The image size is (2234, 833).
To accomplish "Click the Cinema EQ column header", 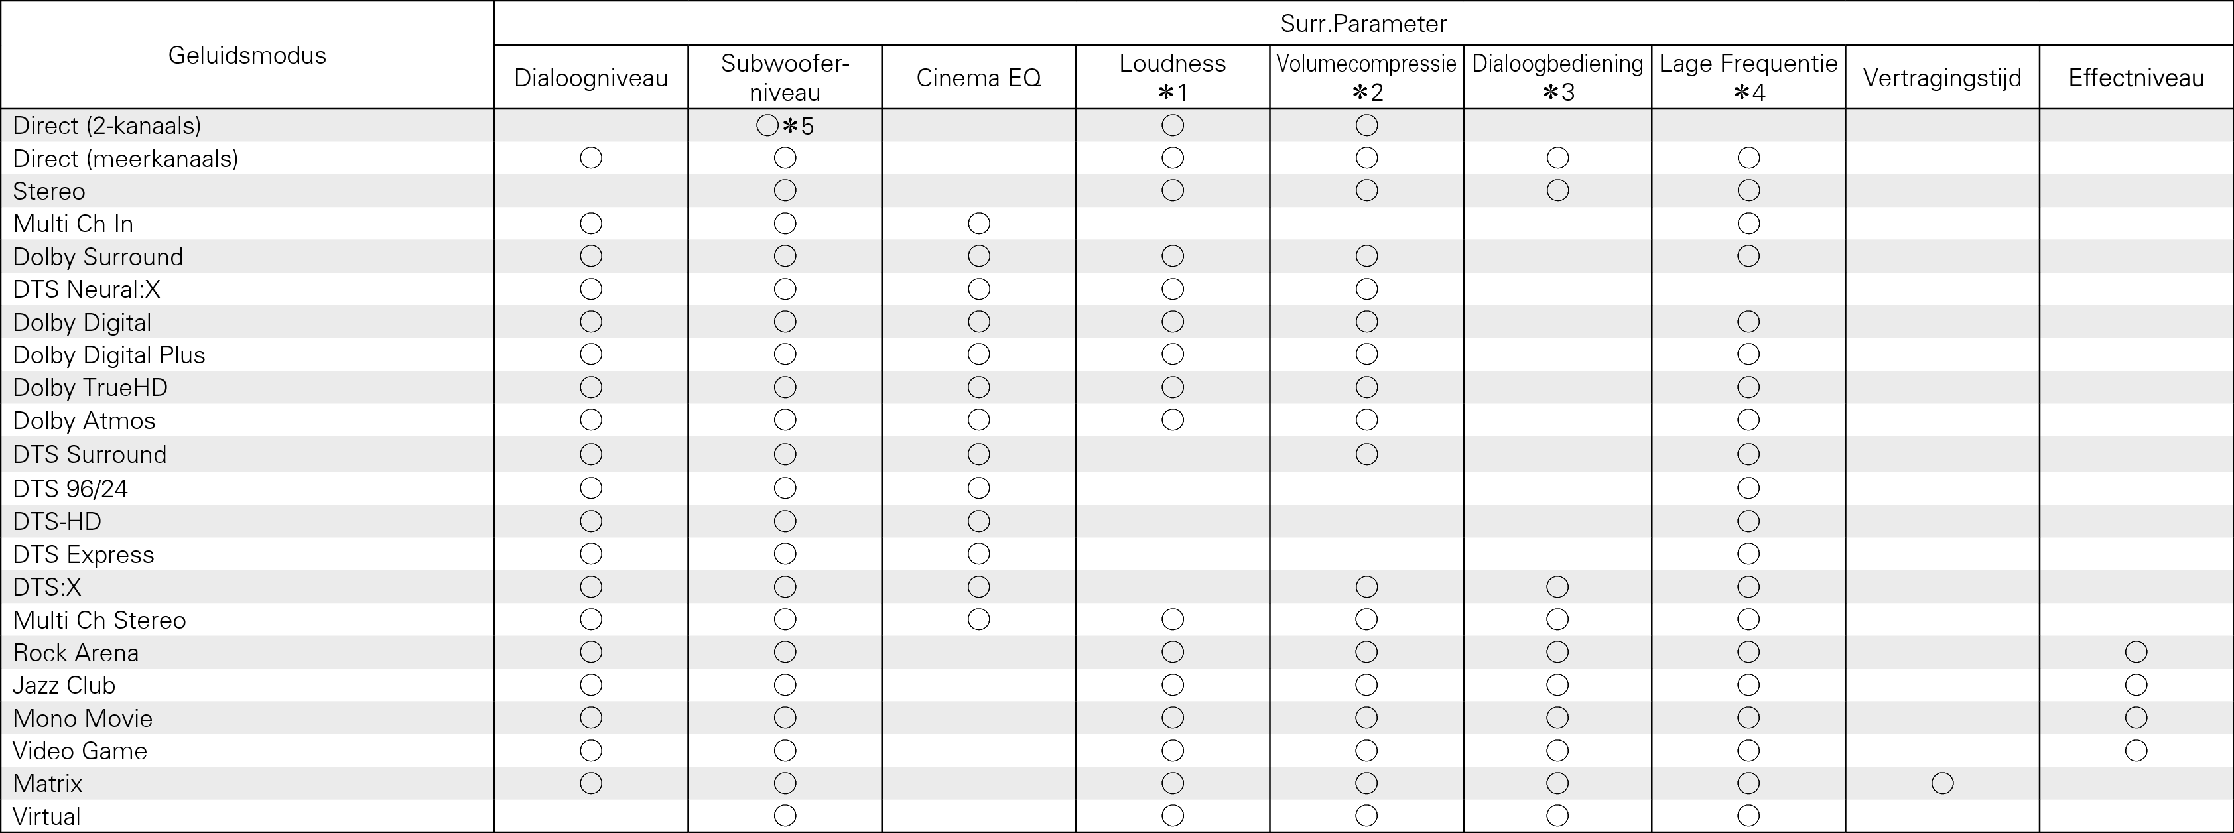I will pyautogui.click(x=978, y=78).
